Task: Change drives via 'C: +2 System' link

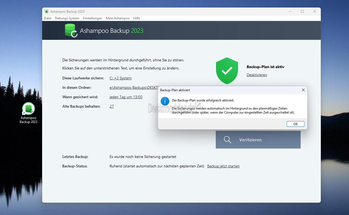Action: (121, 78)
